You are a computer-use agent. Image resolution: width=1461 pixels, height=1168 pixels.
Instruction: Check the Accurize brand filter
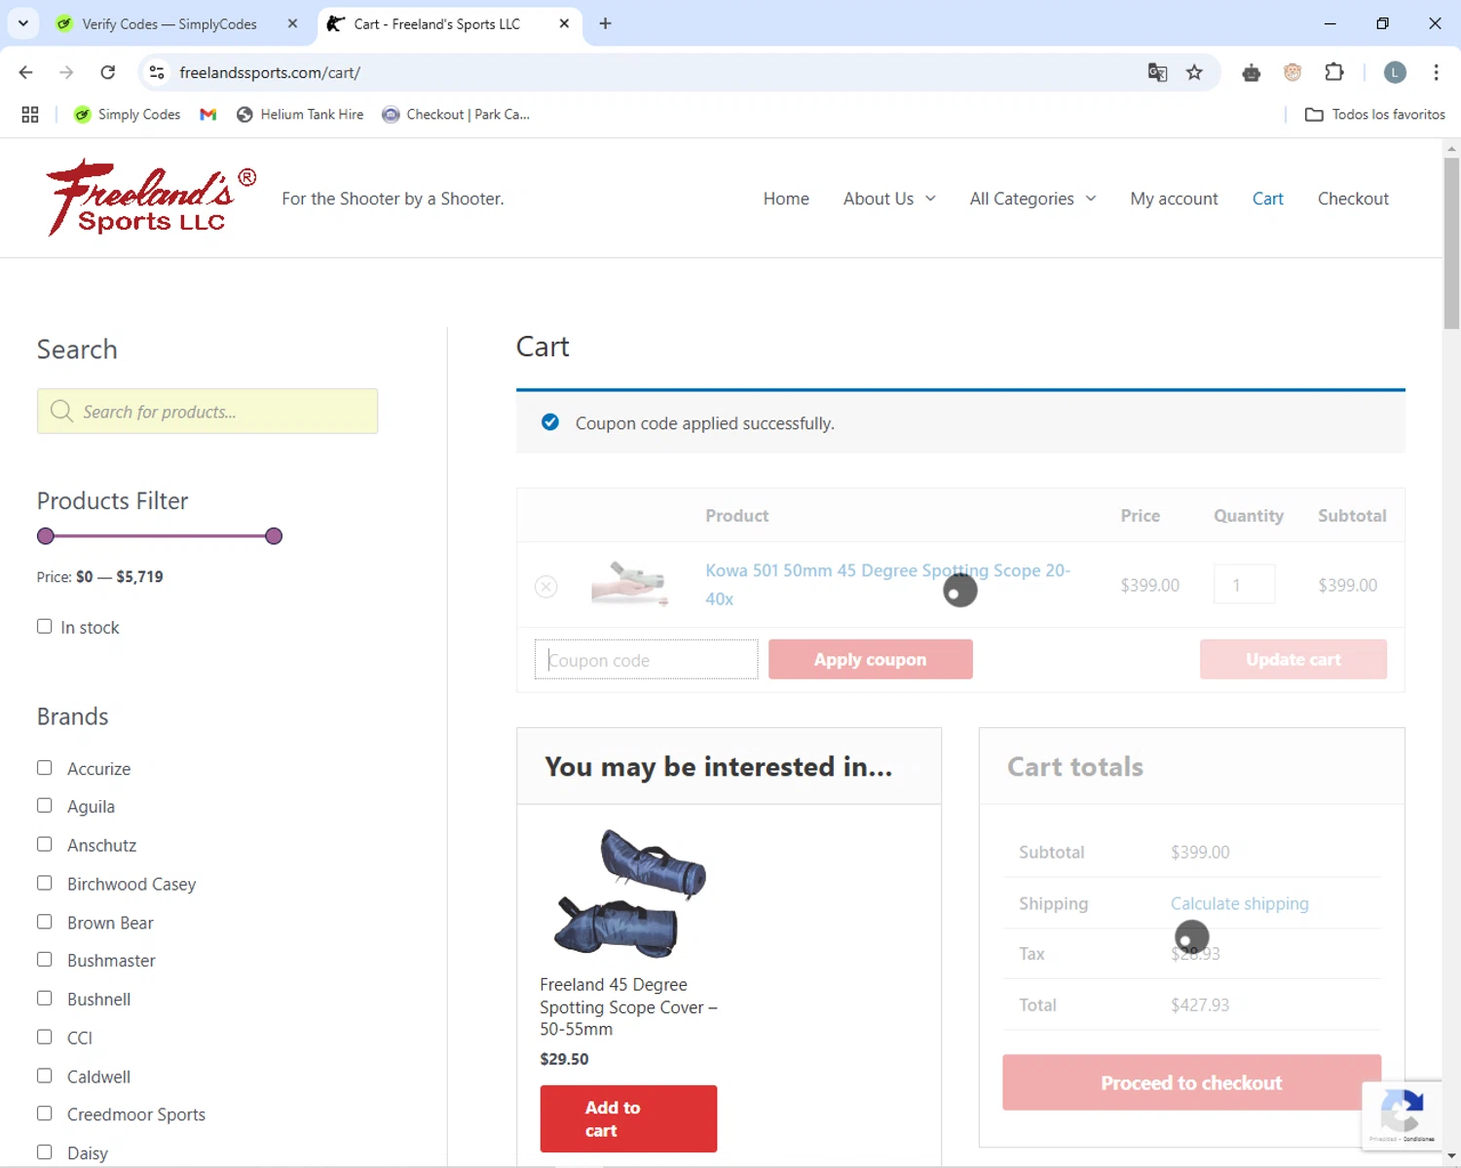tap(45, 768)
